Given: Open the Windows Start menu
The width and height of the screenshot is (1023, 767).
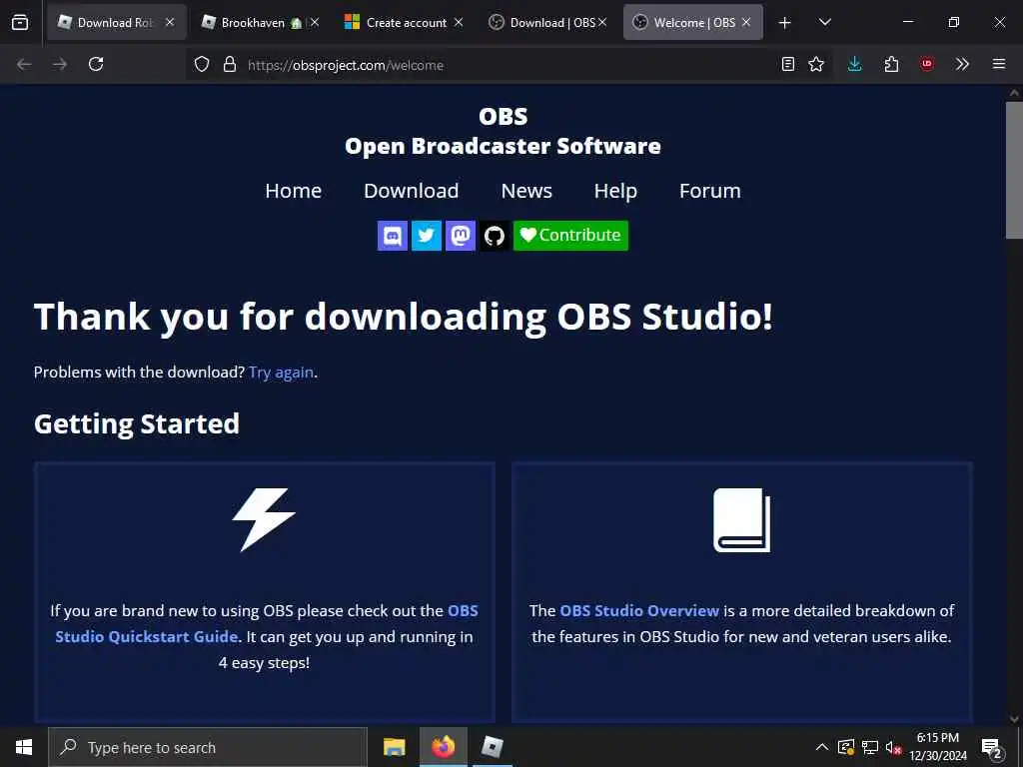Looking at the screenshot, I should coord(24,747).
